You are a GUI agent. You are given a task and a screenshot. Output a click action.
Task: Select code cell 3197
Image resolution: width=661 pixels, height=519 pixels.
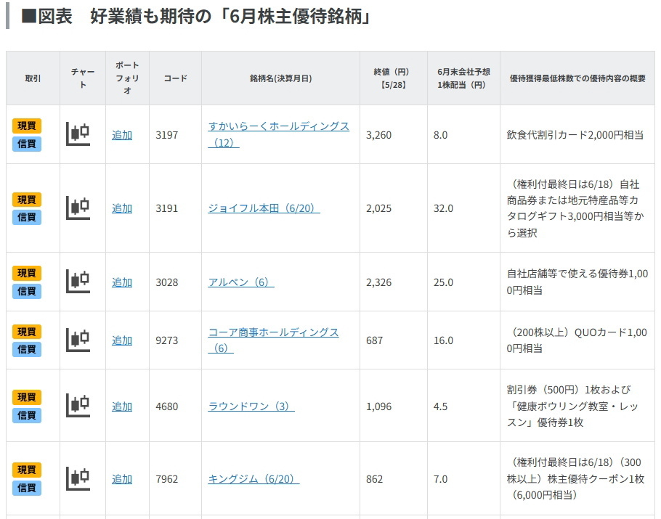(167, 135)
